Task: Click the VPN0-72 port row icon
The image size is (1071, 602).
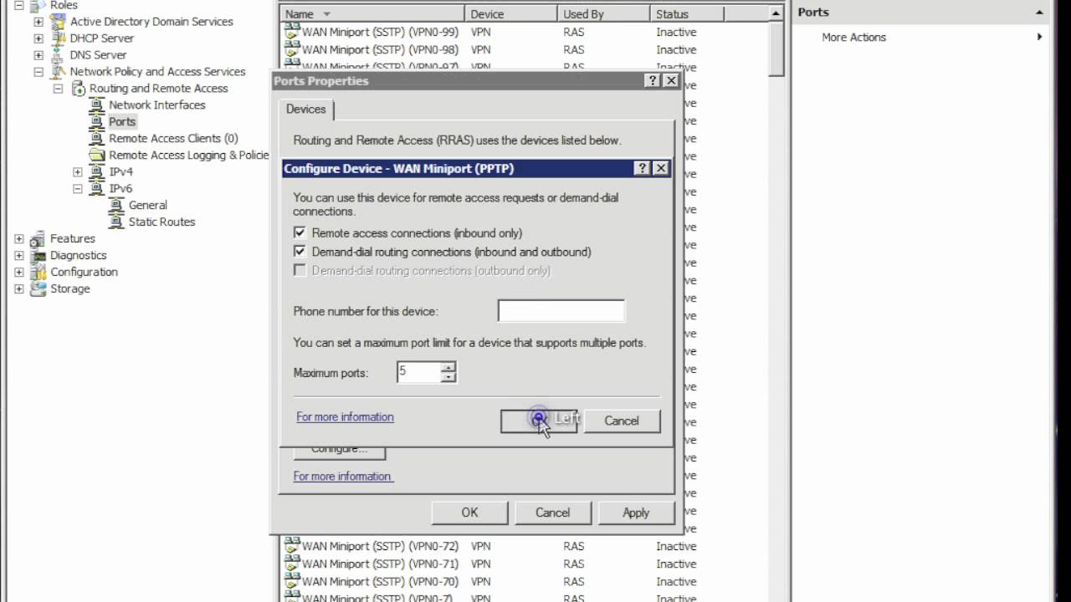Action: click(x=292, y=546)
